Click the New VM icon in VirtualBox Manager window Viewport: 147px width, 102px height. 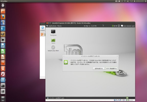click(x=42, y=28)
